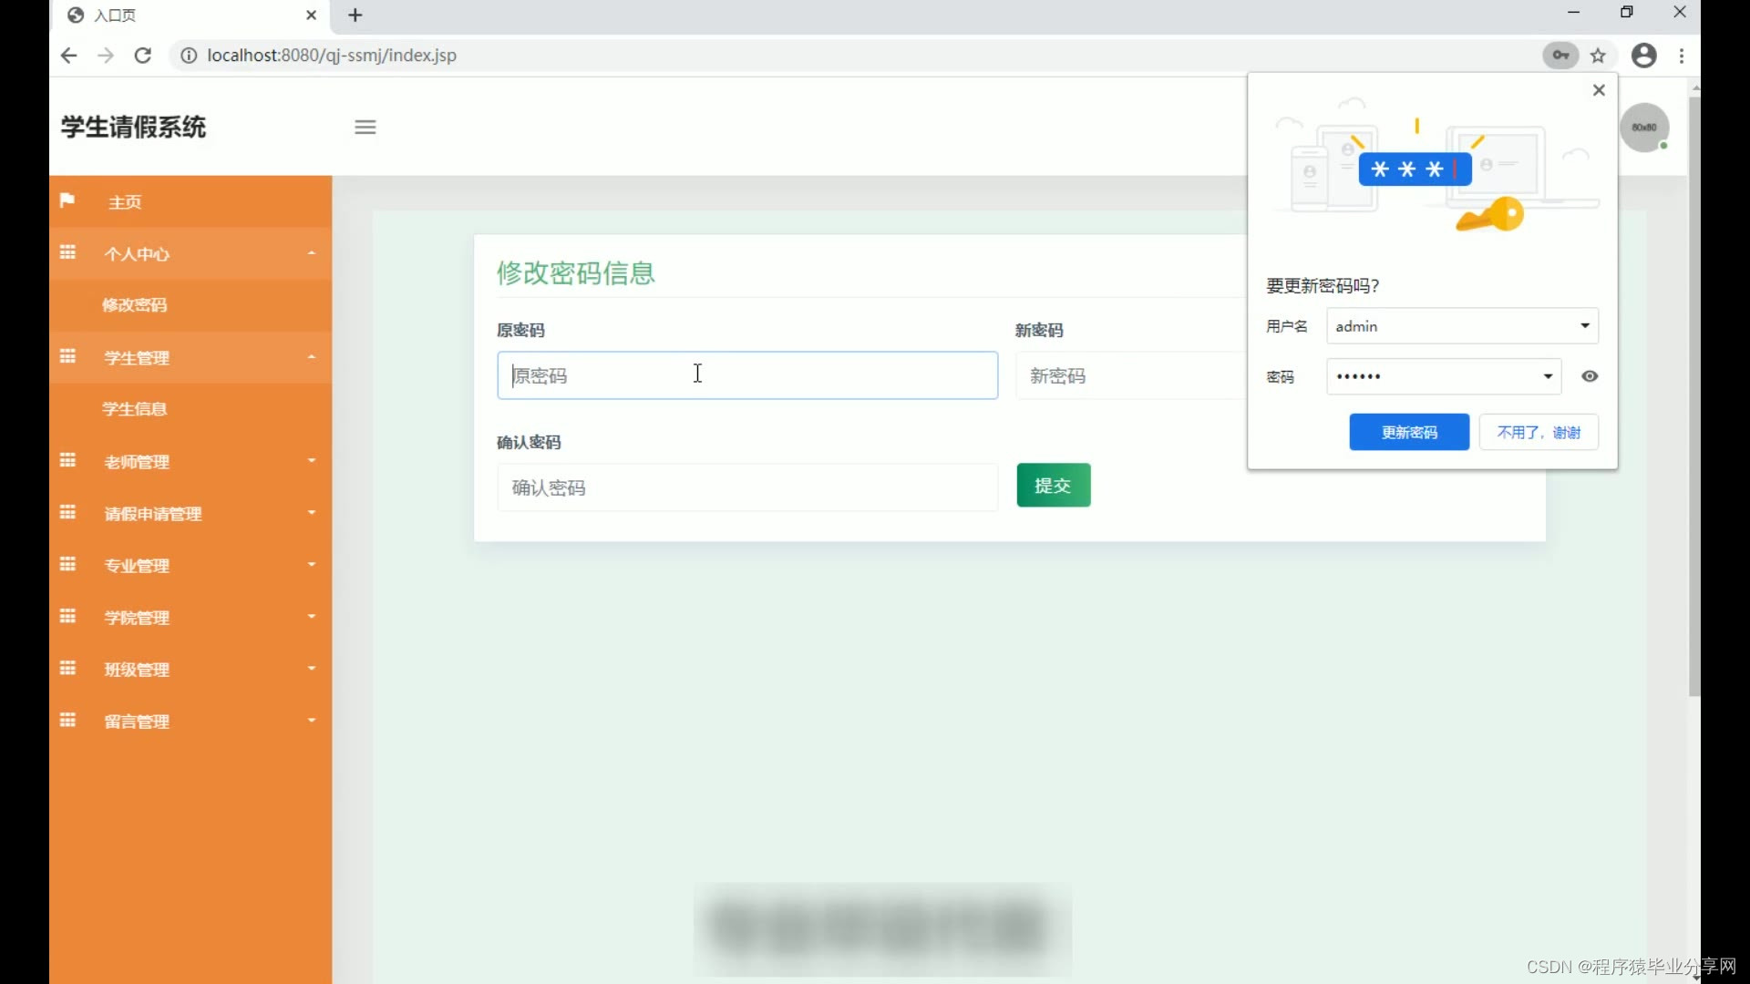
Task: Open the username admin dropdown
Action: tap(1585, 326)
